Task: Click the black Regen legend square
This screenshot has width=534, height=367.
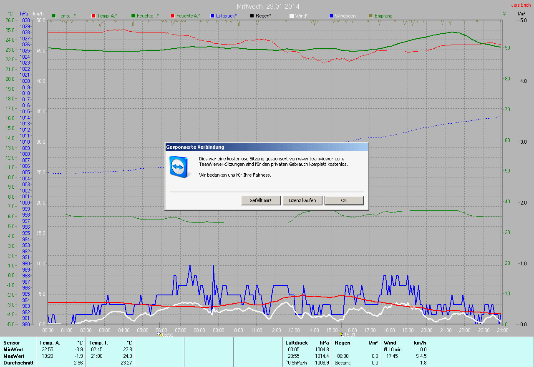Action: [252, 16]
